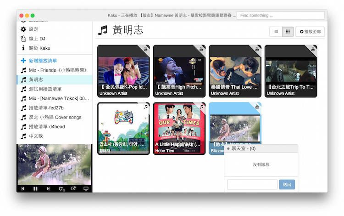Click music note badge on A Little Happiness card
This screenshot has width=344, height=216.
(x=201, y=107)
